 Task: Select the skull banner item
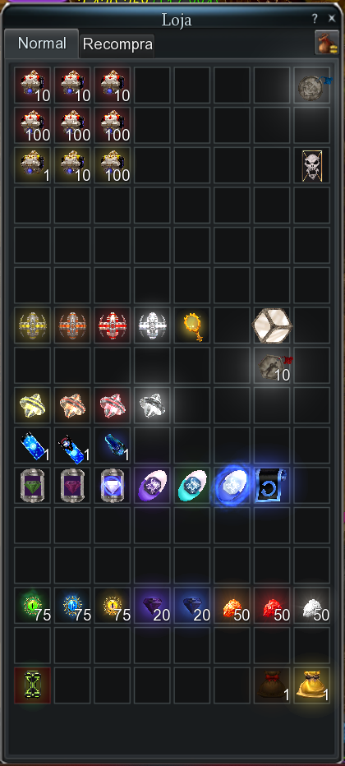pos(312,165)
